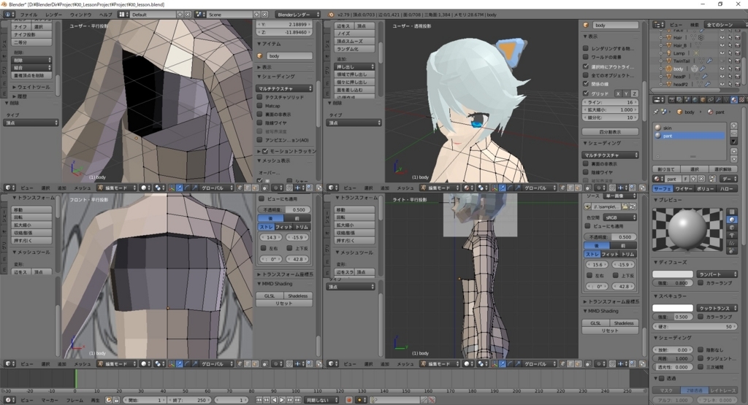Toggle 関係の線 checkbox
The height and width of the screenshot is (405, 748).
[586, 84]
